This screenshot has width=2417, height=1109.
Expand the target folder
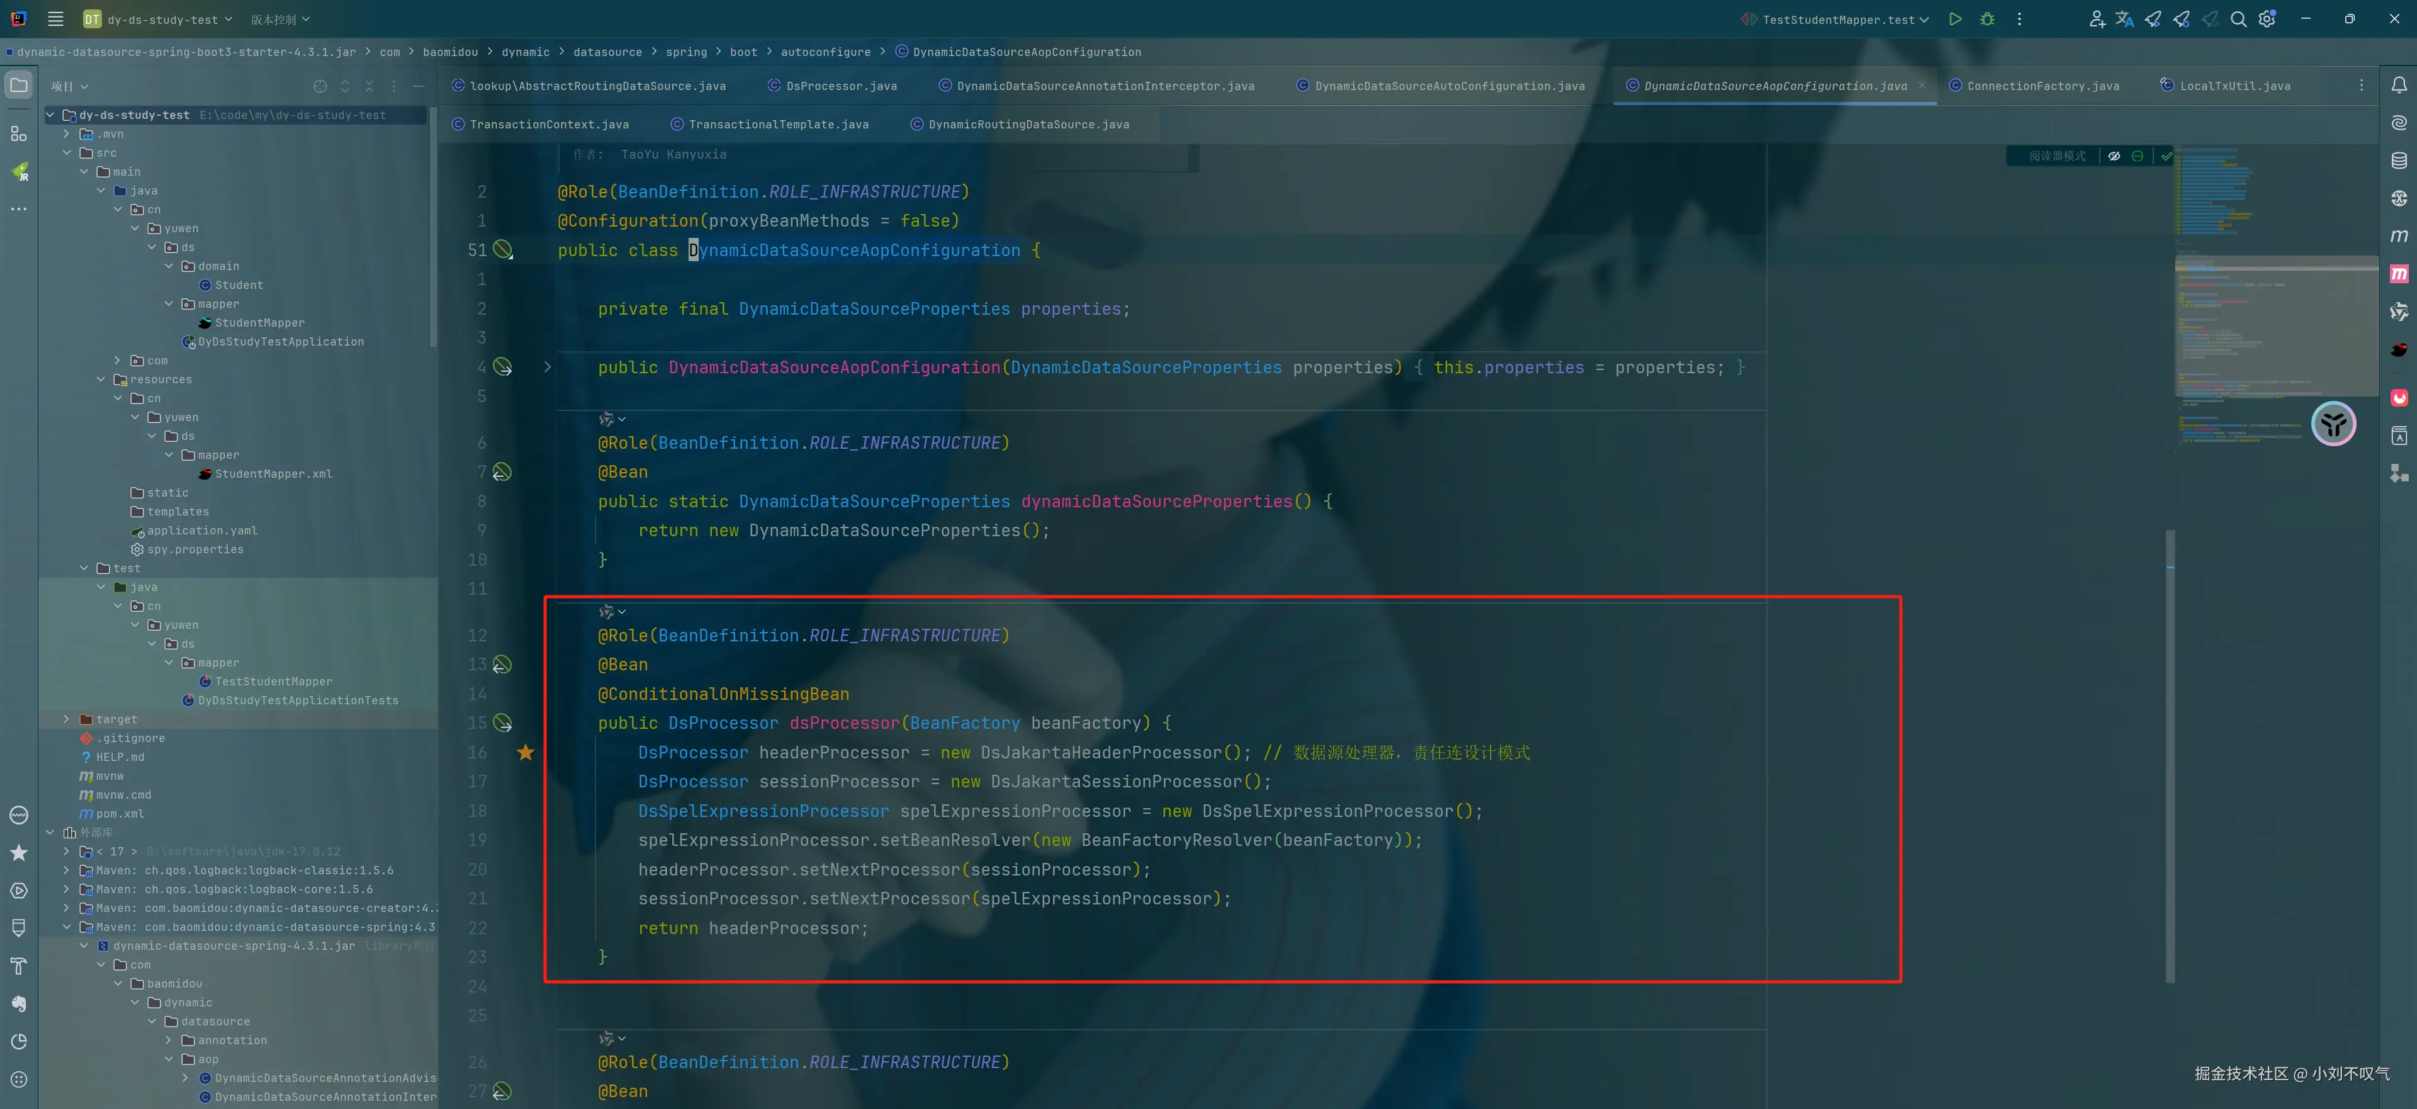coord(67,719)
